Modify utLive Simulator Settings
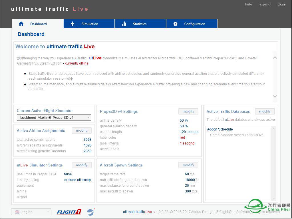The width and height of the screenshot is (292, 219). 82,165
